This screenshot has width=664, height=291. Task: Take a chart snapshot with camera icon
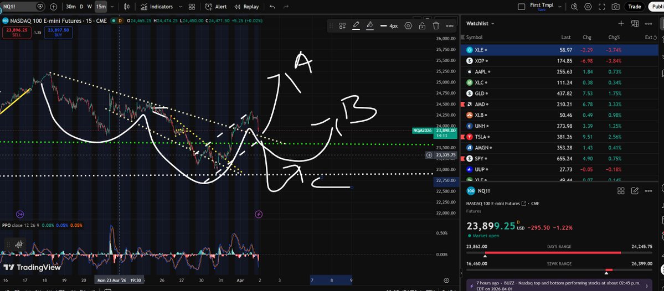[x=615, y=7]
